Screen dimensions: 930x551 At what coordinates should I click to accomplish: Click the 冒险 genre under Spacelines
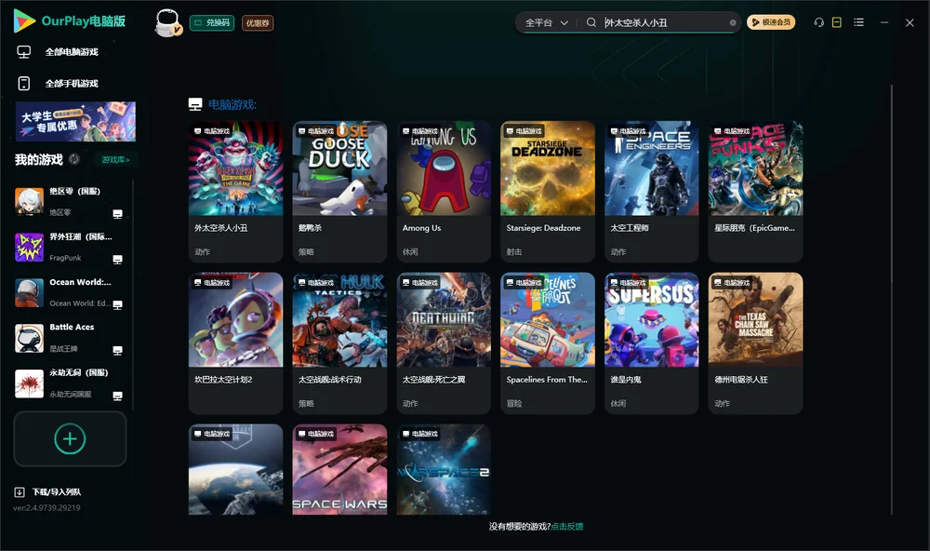click(514, 403)
